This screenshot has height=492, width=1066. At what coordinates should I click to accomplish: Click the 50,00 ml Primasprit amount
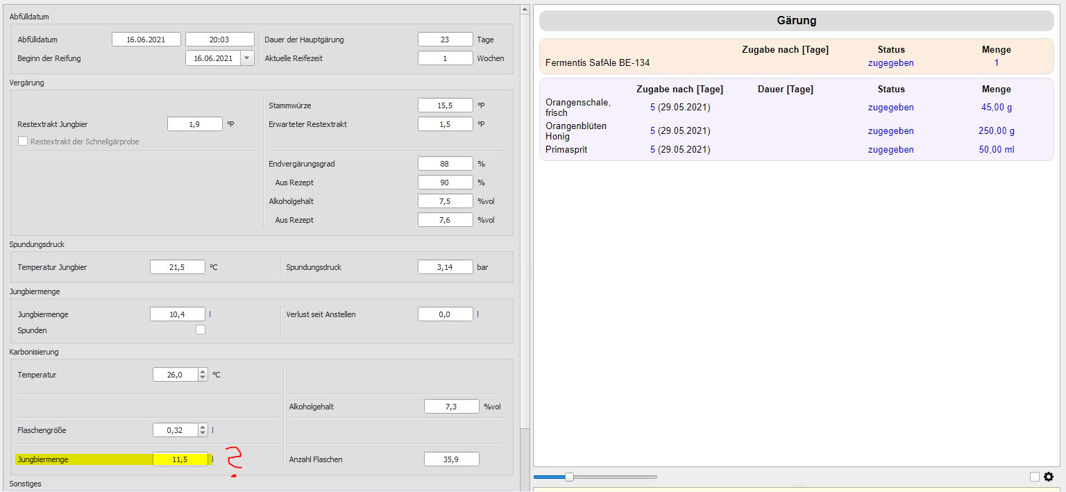[x=996, y=150]
